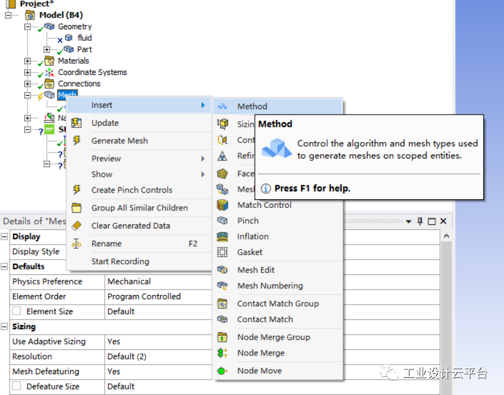504x395 pixels.
Task: Enable the Element Size checkbox
Action: pyautogui.click(x=16, y=311)
